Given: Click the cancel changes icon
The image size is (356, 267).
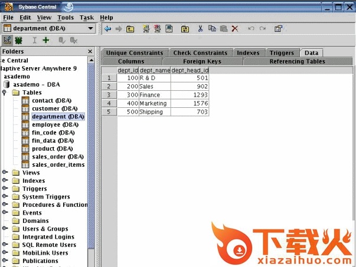Looking at the screenshot, I should click(x=73, y=40).
